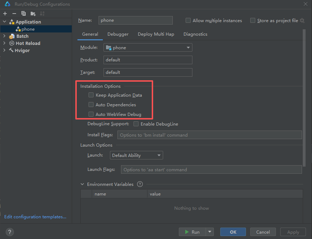Open the Launch dropdown set to Default Ability
This screenshot has height=239, width=312.
[136, 156]
